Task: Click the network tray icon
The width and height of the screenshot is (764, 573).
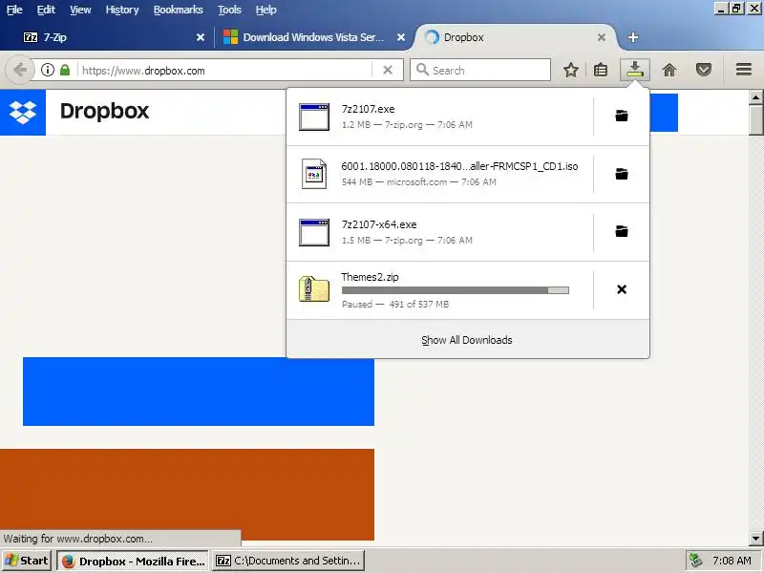Action: click(695, 561)
